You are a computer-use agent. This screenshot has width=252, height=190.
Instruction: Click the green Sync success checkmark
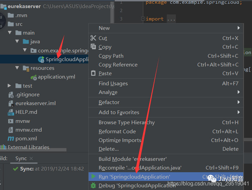(15, 169)
